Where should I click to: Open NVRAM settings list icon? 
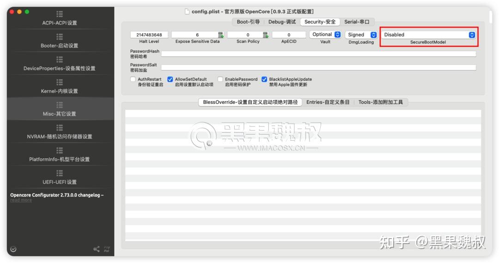[60, 128]
